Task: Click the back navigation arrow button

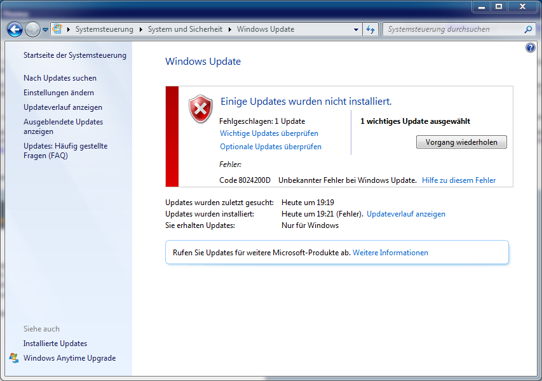Action: pyautogui.click(x=15, y=29)
